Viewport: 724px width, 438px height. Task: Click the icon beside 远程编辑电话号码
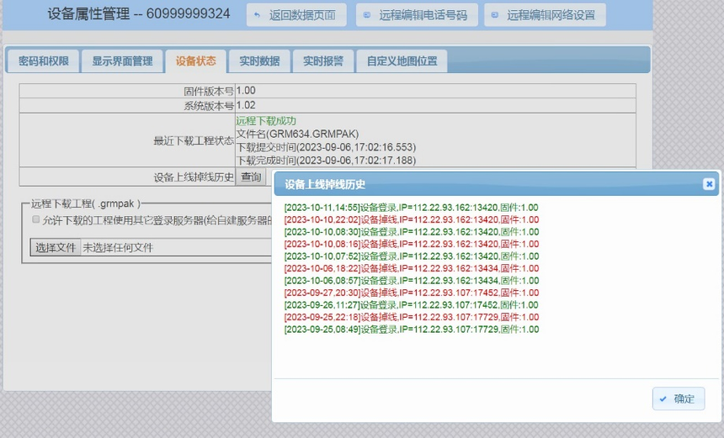(x=367, y=15)
